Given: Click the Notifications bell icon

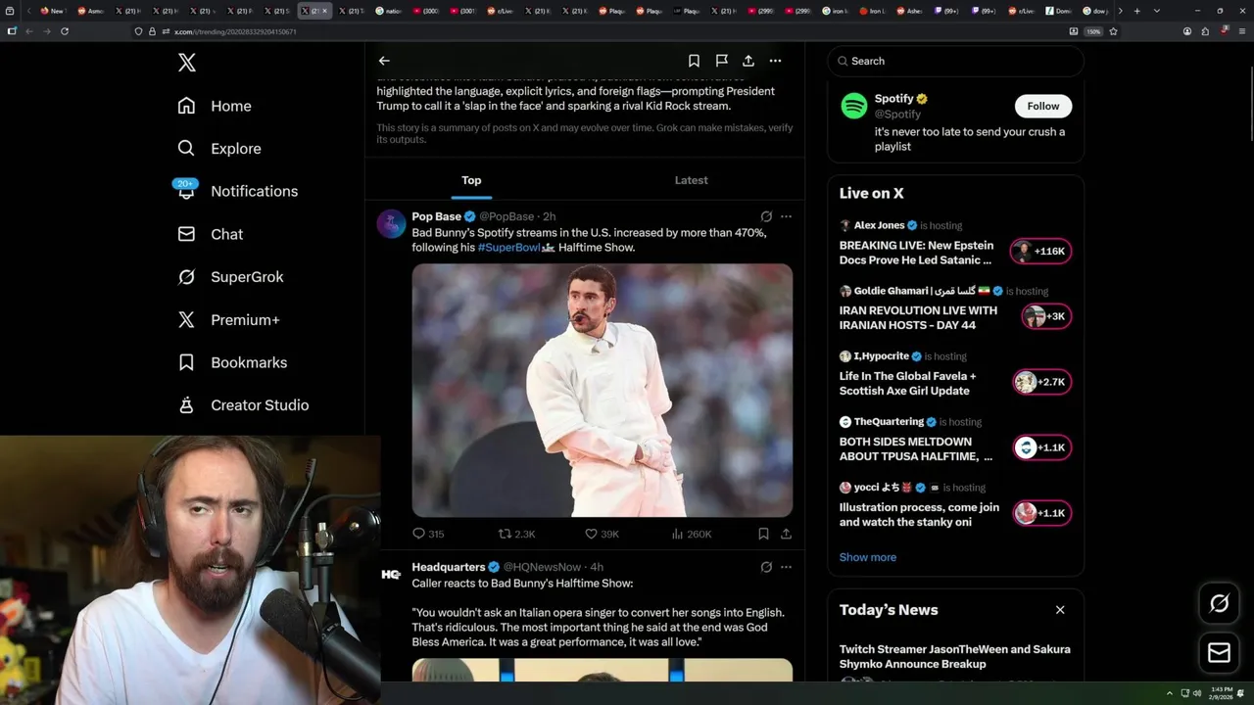Looking at the screenshot, I should (x=186, y=192).
